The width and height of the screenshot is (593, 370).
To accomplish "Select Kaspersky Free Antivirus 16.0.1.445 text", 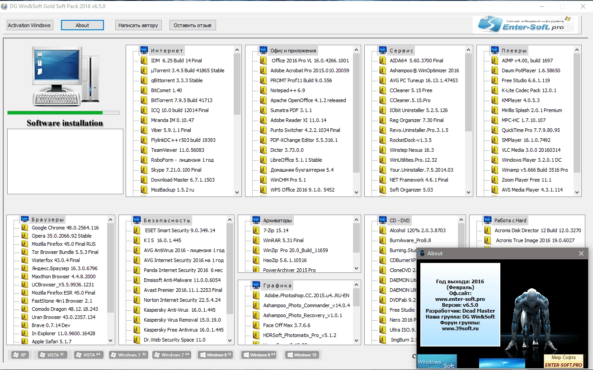I will pyautogui.click(x=184, y=330).
